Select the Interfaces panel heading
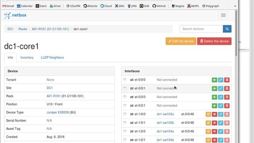This screenshot has height=143, width=254. (x=132, y=71)
